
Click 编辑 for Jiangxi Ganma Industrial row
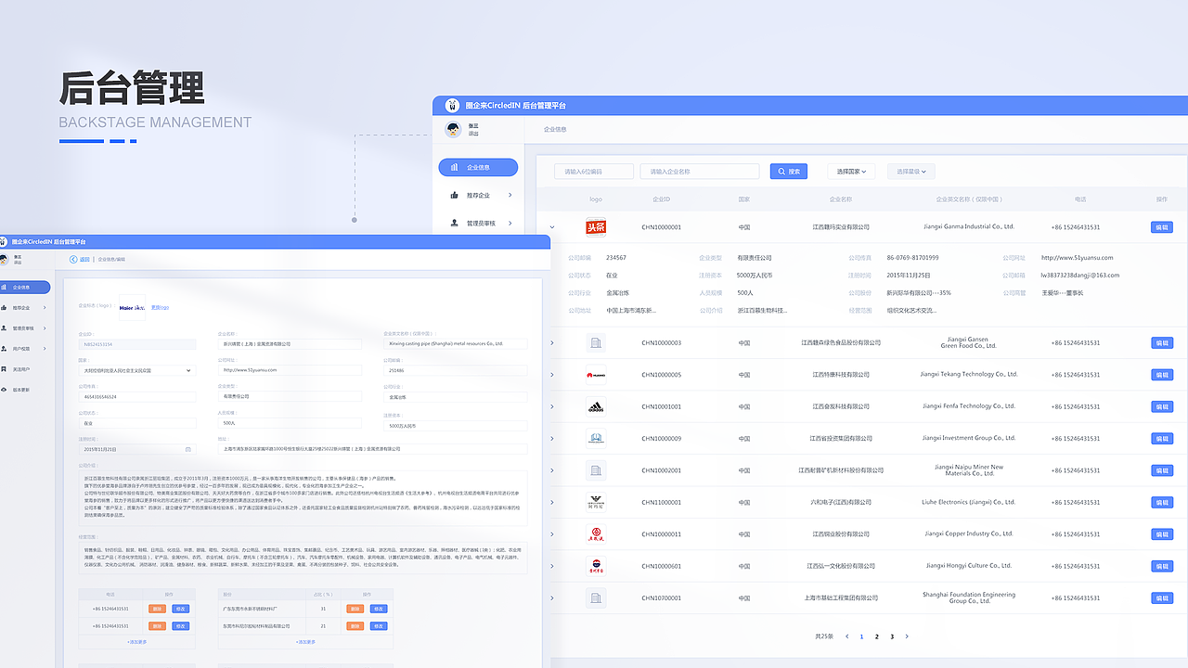(x=1161, y=227)
